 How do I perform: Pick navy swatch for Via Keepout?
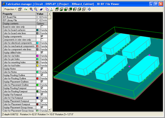37,98
